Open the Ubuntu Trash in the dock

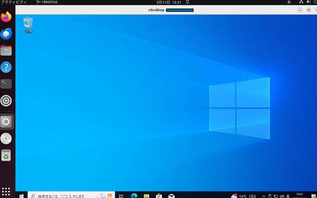click(6, 155)
